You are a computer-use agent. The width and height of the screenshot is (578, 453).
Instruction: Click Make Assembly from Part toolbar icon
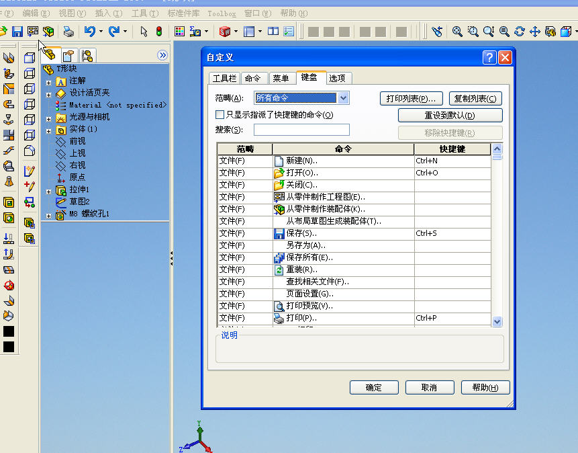[x=48, y=32]
